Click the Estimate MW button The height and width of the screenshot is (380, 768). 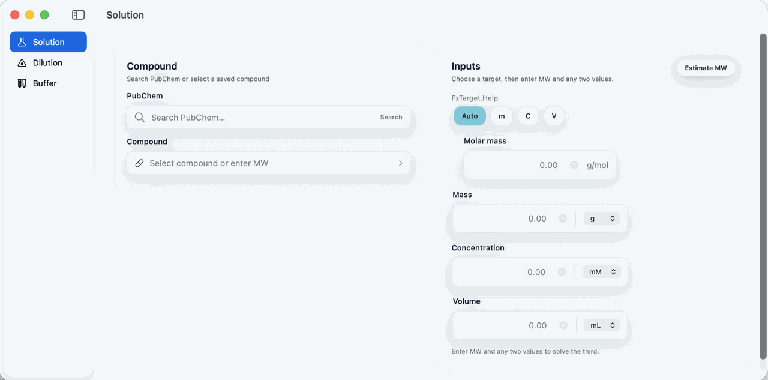tap(706, 68)
